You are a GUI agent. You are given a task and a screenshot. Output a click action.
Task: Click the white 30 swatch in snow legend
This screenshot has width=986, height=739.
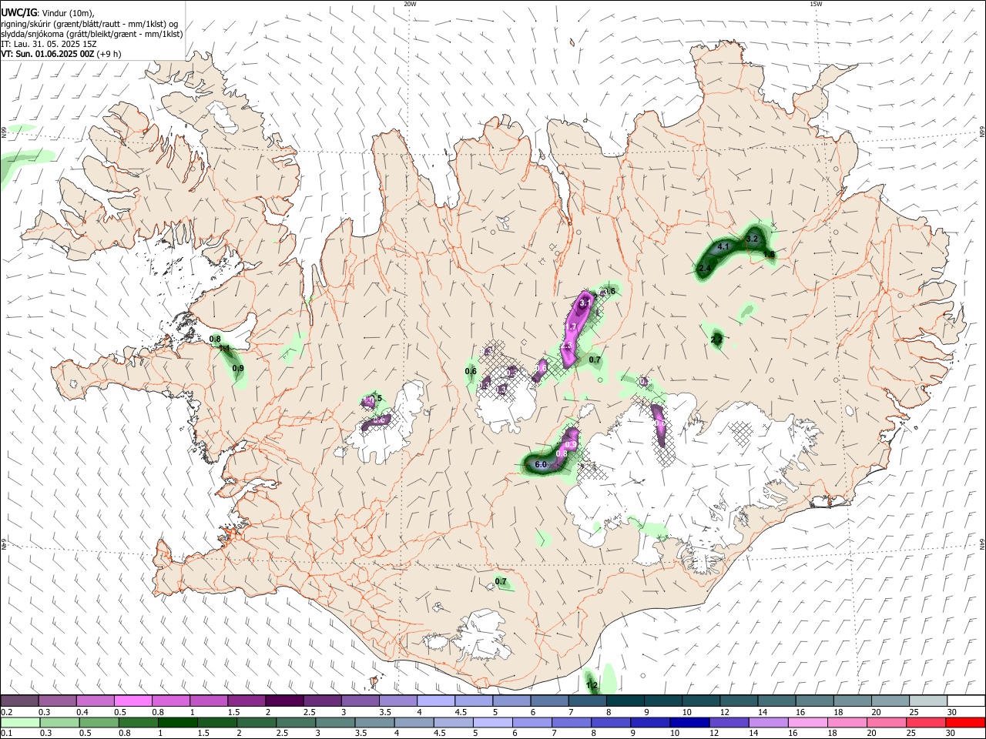coord(966,701)
